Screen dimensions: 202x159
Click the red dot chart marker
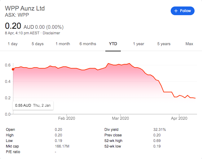[13, 69]
